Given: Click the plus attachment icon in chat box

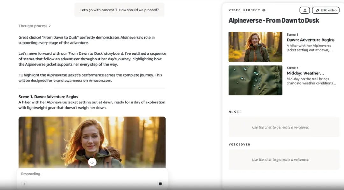Looking at the screenshot, I should pyautogui.click(x=24, y=184).
